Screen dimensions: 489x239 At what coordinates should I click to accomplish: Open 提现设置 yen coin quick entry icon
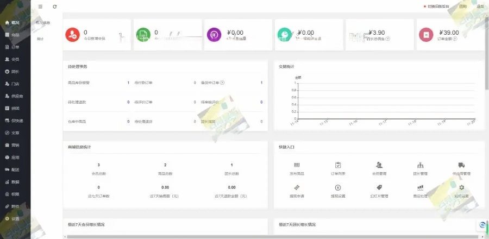[338, 187]
